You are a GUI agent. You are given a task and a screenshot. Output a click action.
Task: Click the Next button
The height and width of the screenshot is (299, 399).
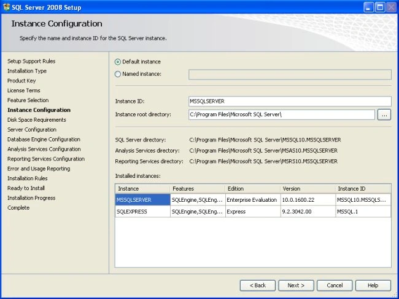296,285
